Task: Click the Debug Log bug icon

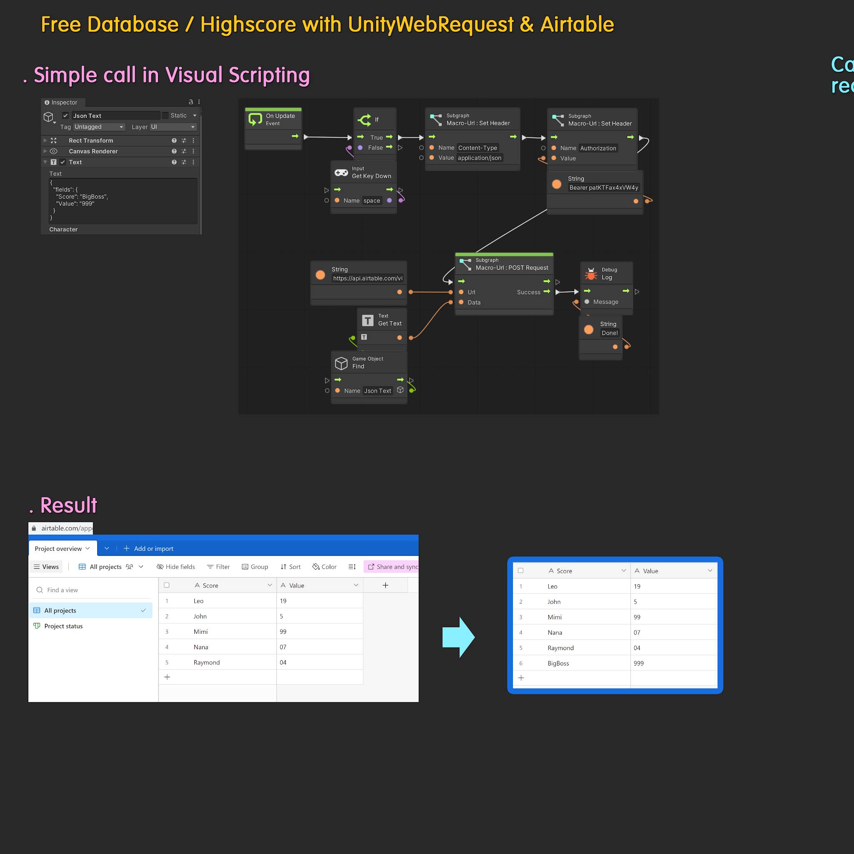Action: [591, 274]
